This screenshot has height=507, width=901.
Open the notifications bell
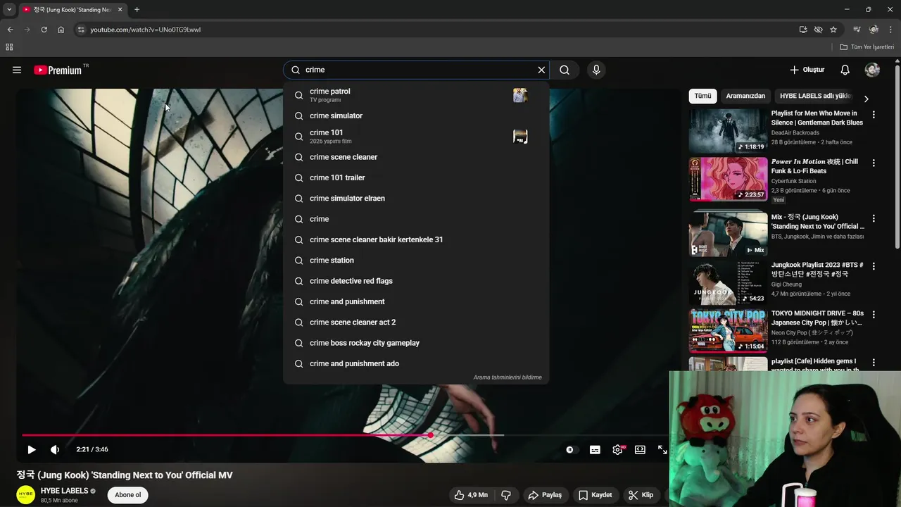[845, 70]
